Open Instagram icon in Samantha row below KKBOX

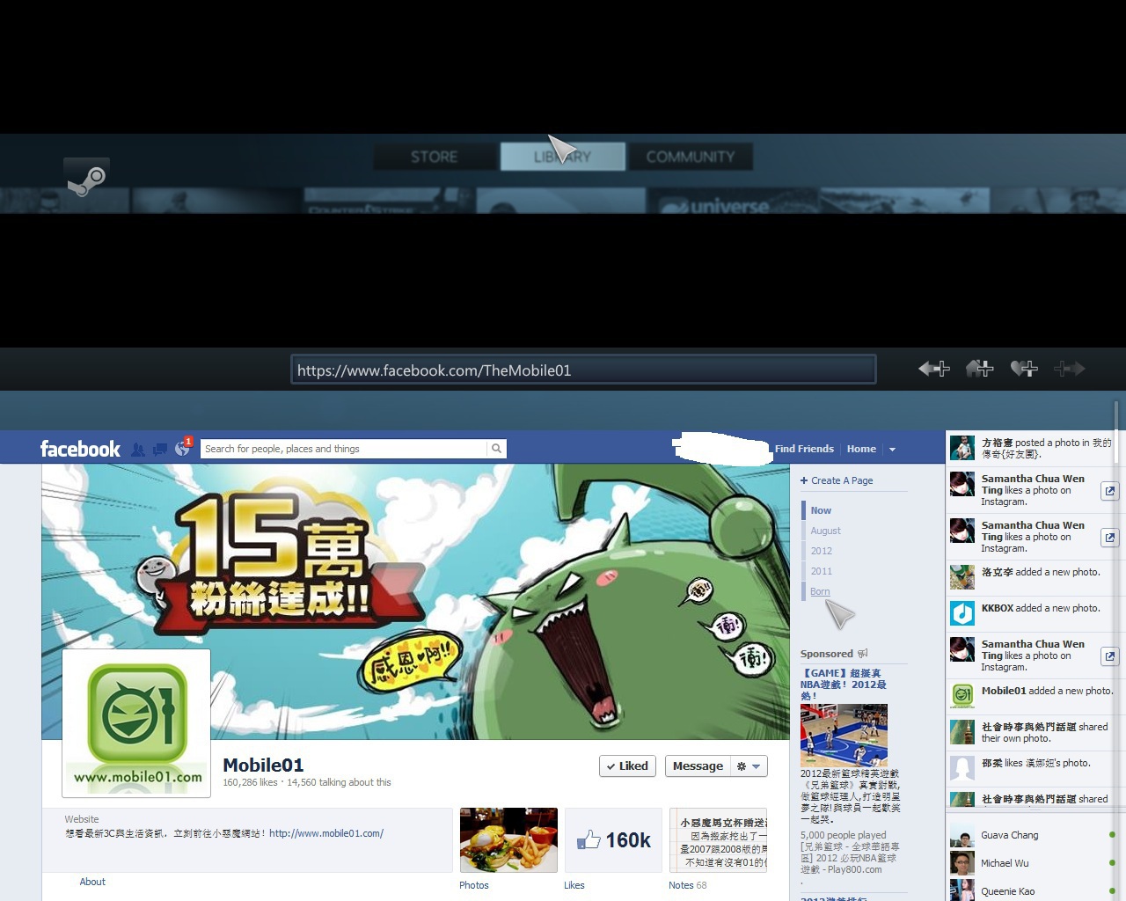coord(1110,656)
